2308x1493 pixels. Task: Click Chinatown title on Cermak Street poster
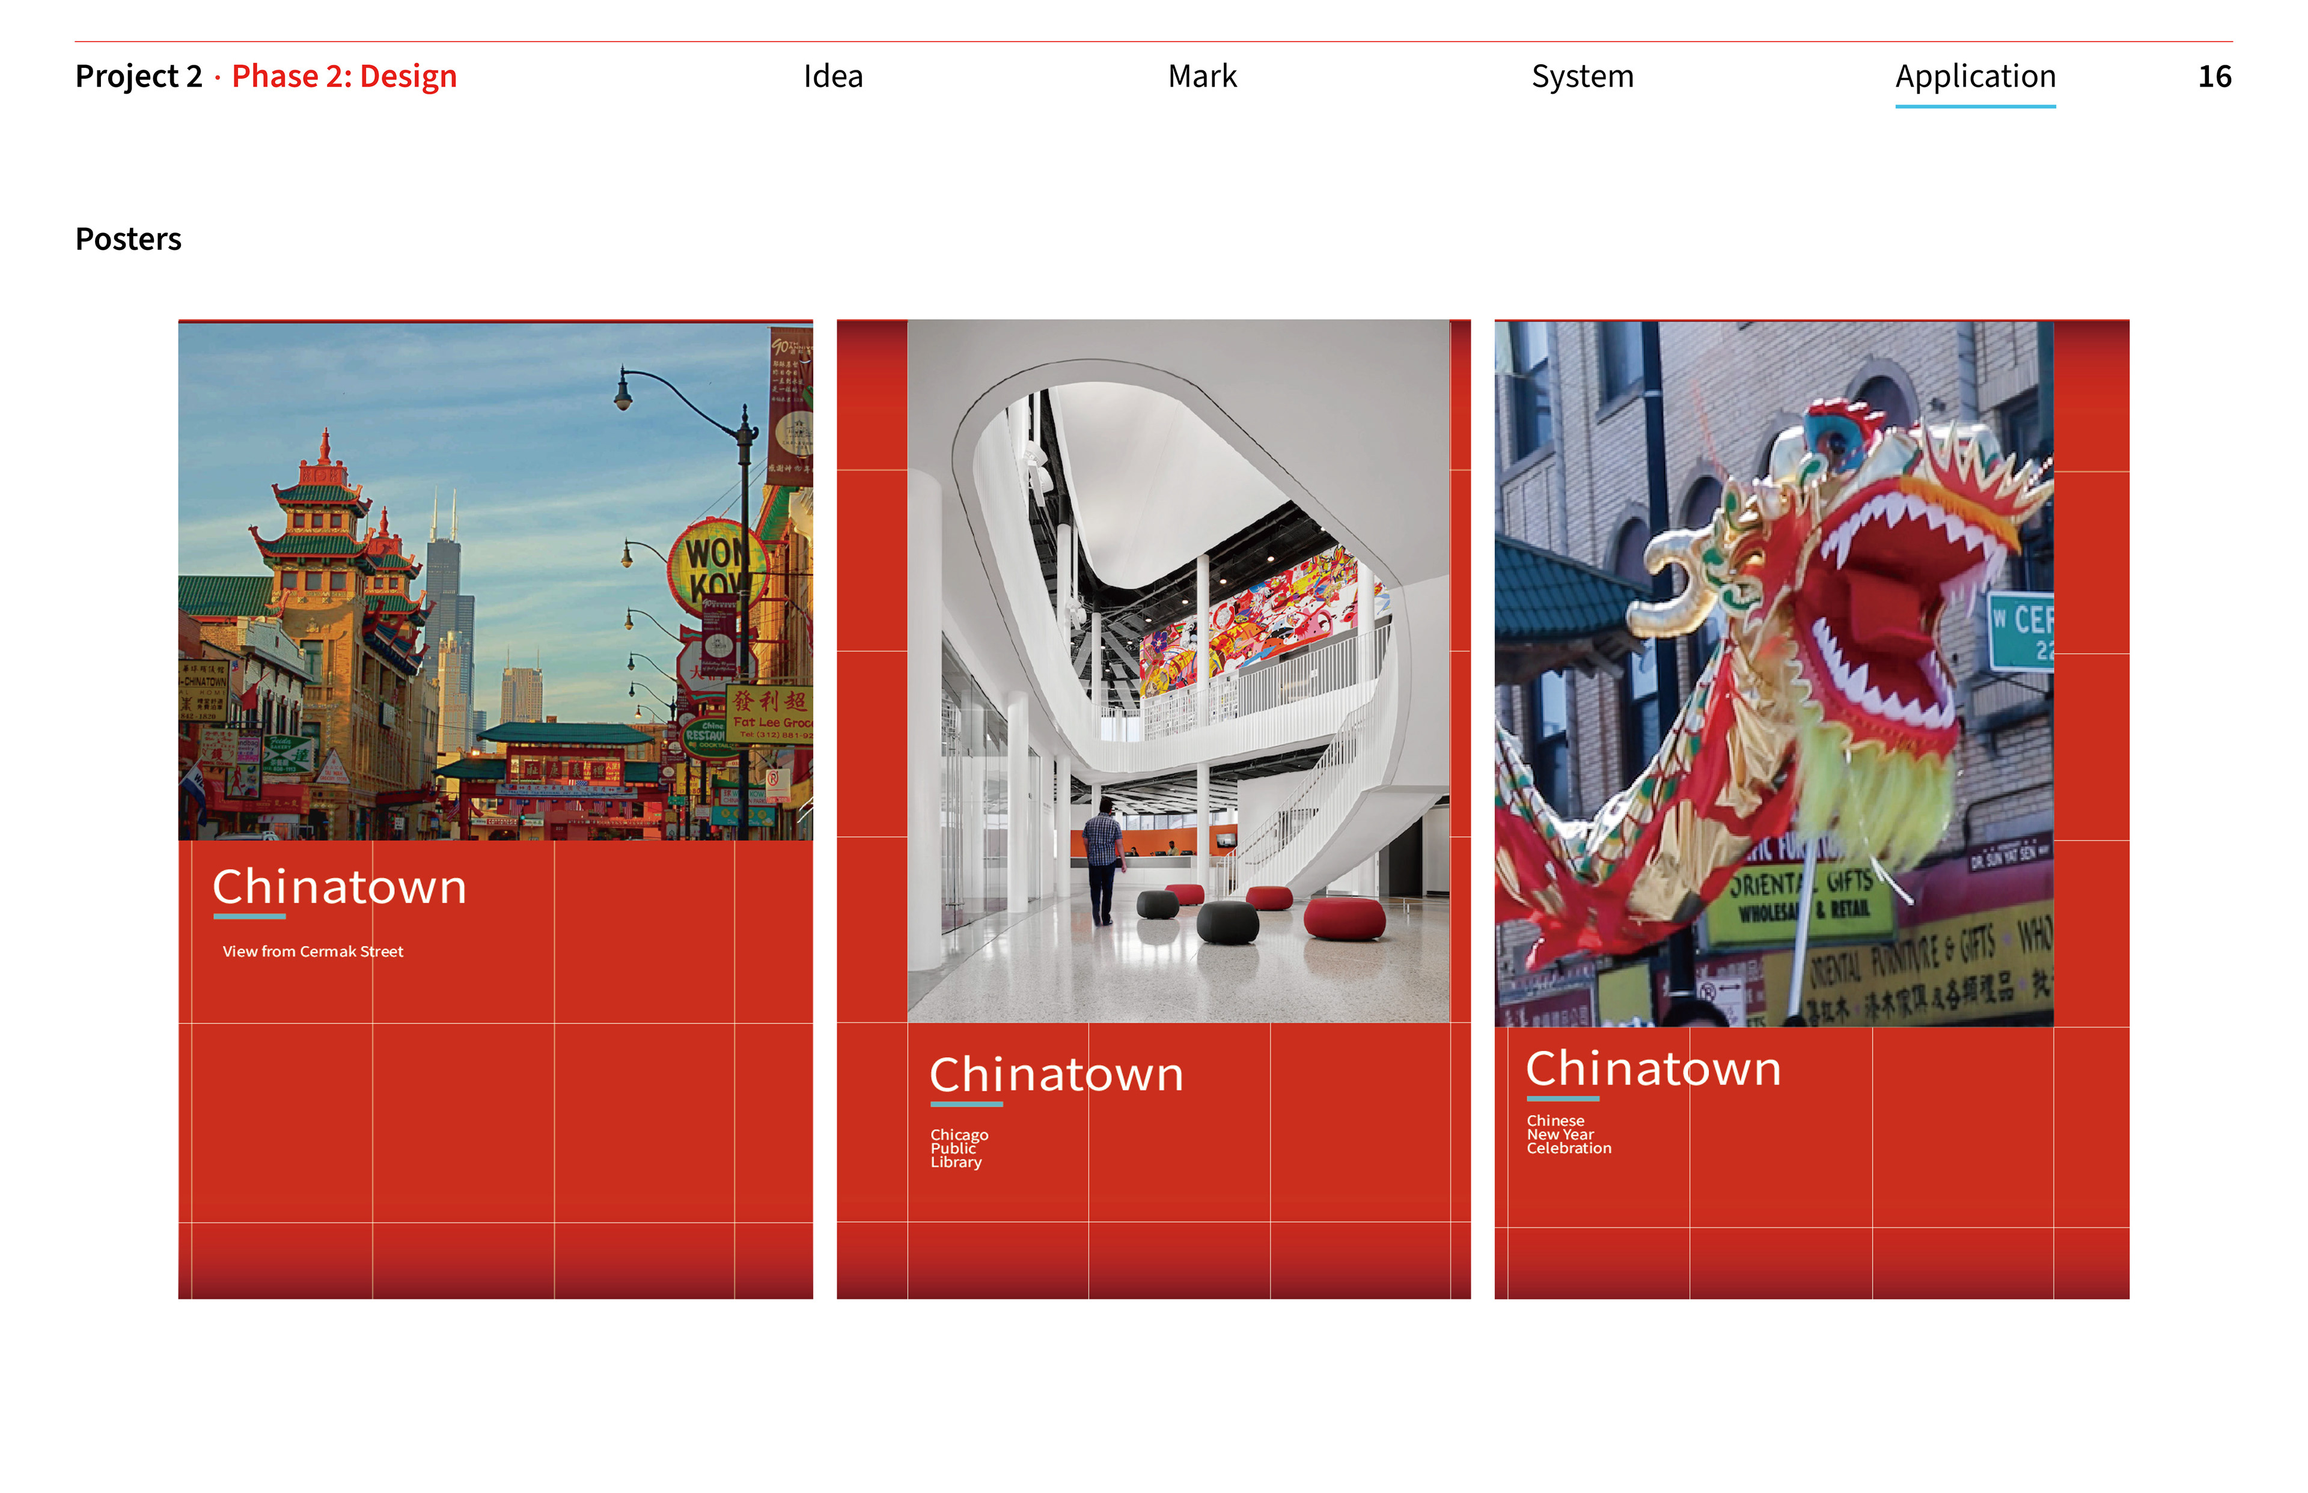point(340,886)
